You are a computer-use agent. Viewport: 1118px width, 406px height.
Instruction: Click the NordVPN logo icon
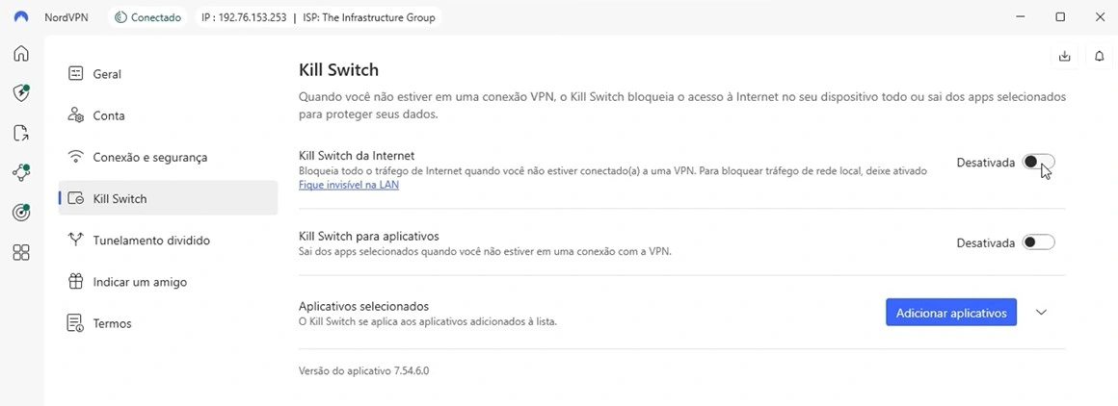click(x=21, y=17)
